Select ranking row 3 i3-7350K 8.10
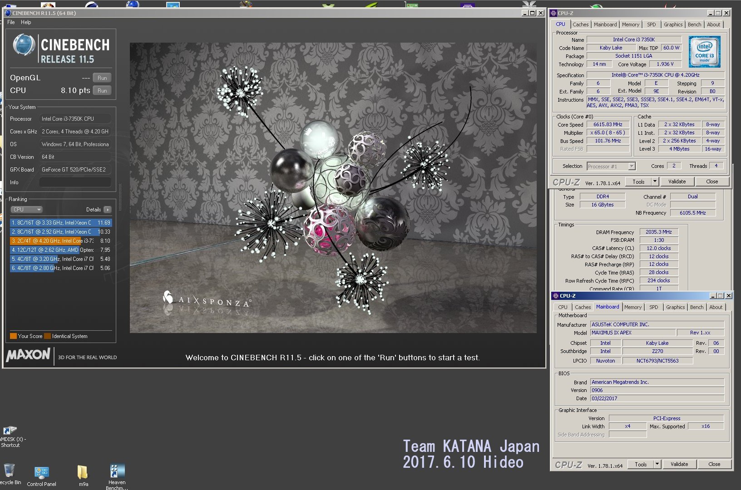Image resolution: width=741 pixels, height=490 pixels. 61,241
